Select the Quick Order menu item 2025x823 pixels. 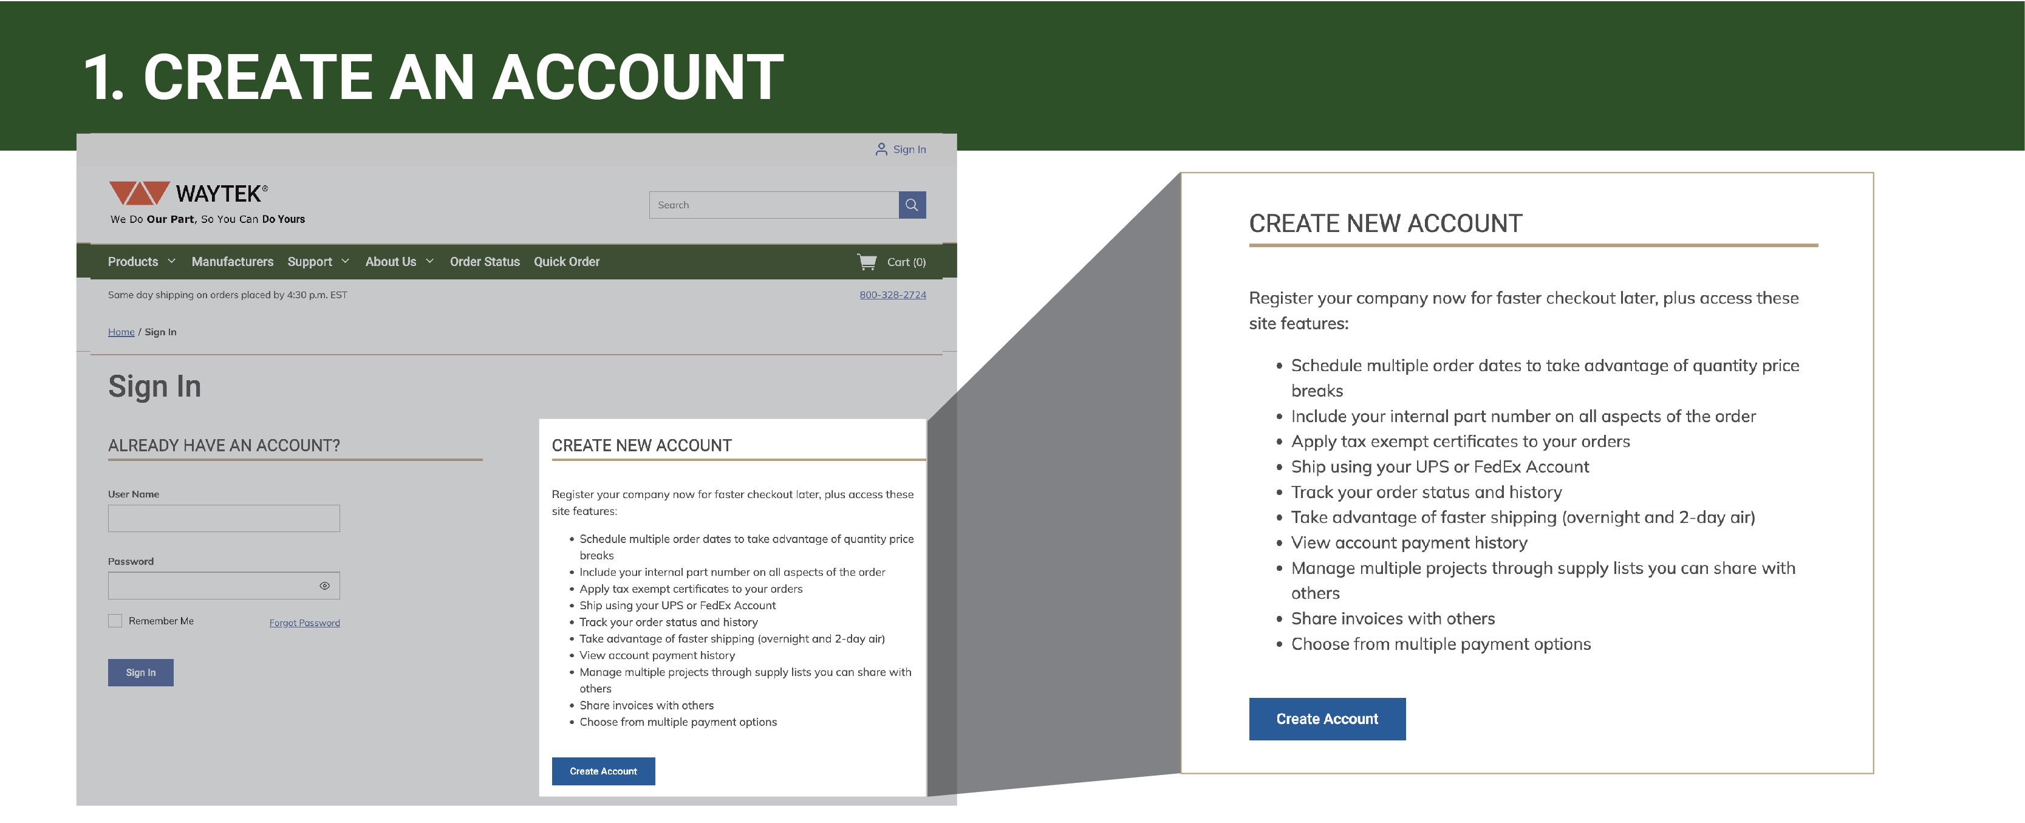[x=565, y=261]
